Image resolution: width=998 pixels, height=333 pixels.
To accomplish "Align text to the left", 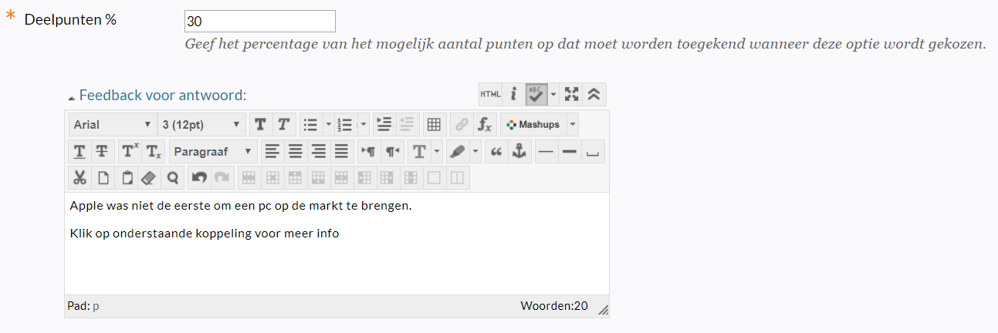I will (272, 151).
